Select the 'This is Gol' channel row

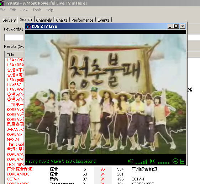15,144
